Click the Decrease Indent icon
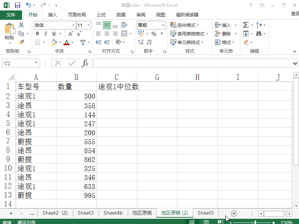 (x=99, y=42)
